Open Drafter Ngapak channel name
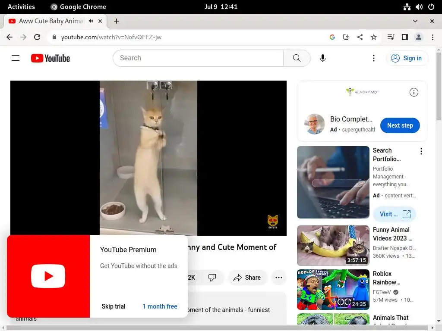 click(x=394, y=248)
